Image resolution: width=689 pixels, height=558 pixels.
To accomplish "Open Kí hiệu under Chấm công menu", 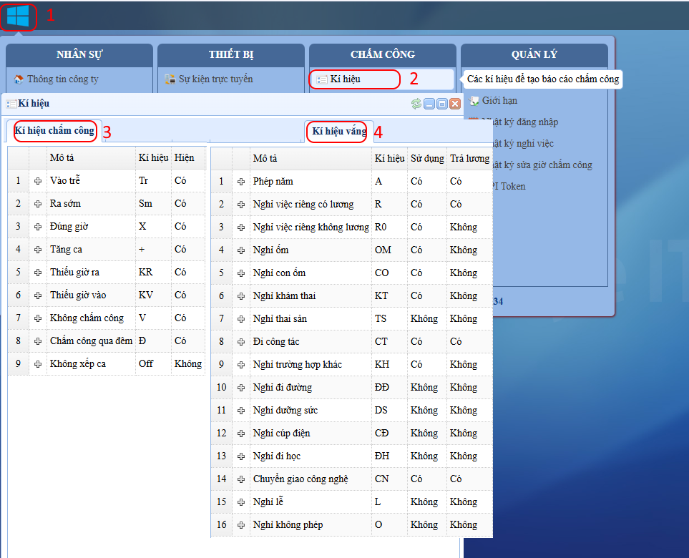I will (346, 79).
